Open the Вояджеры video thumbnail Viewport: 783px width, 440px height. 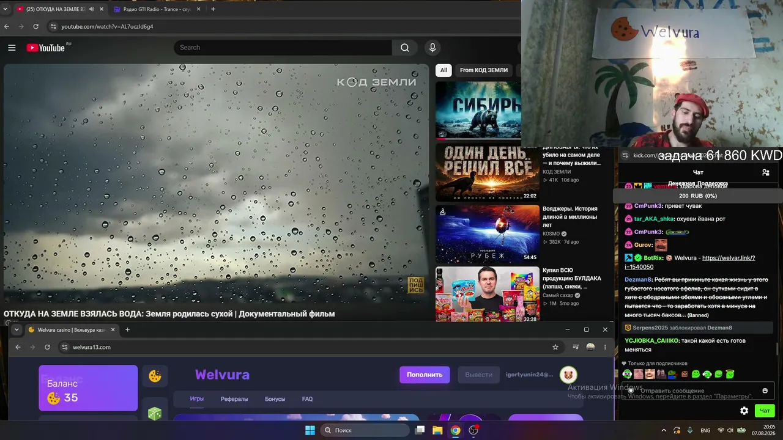click(488, 234)
